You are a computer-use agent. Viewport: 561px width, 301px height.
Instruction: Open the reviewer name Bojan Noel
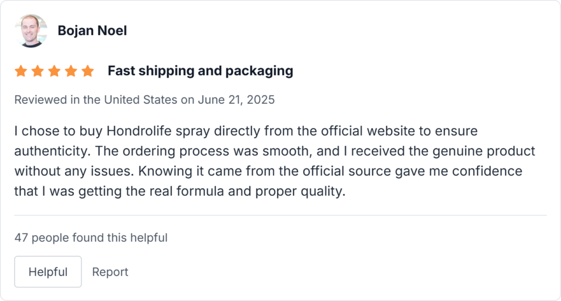click(92, 31)
